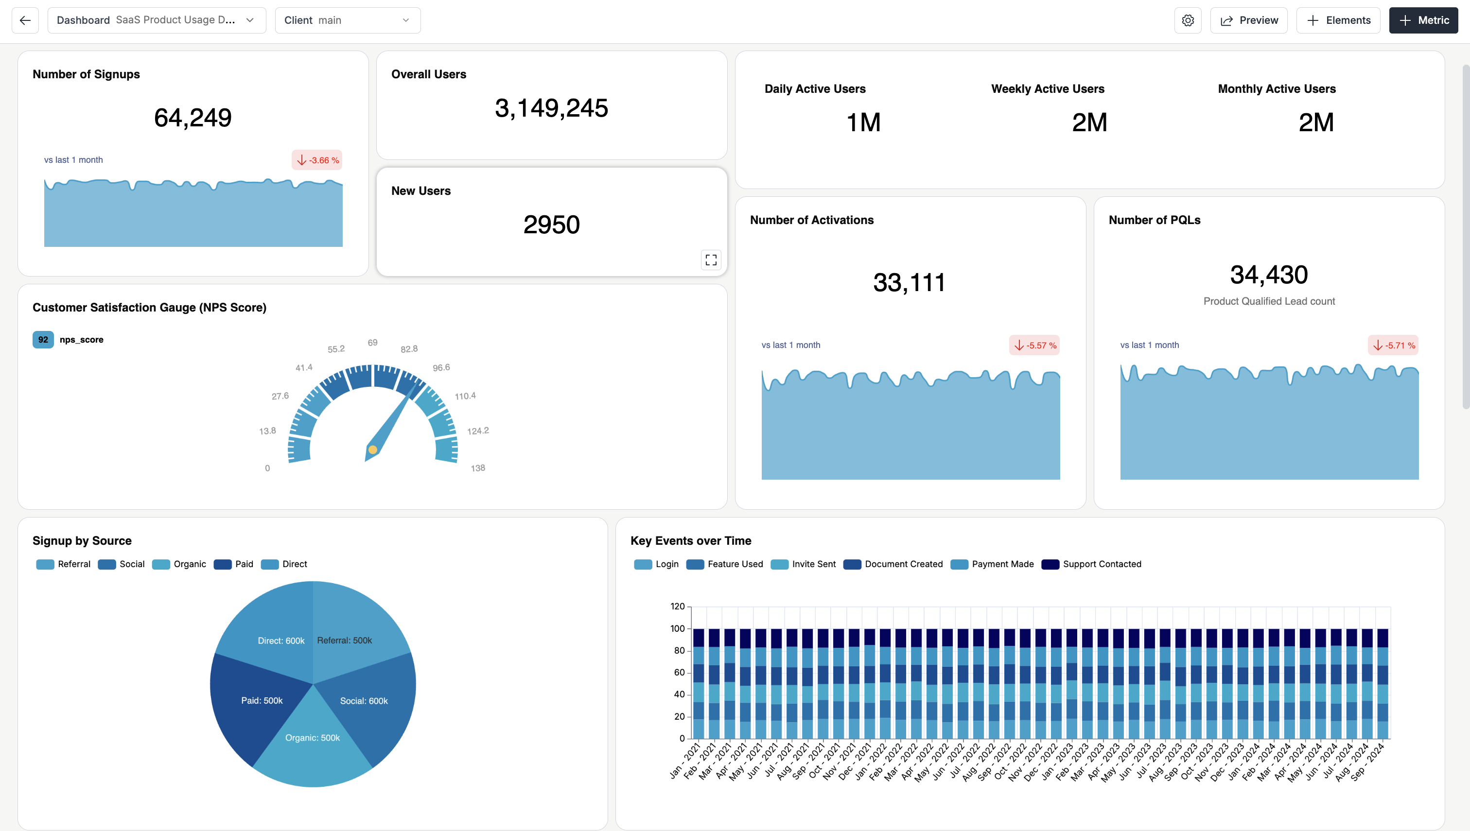Click the NPS gauge needle
Viewport: 1470px width, 831px height.
(x=391, y=422)
